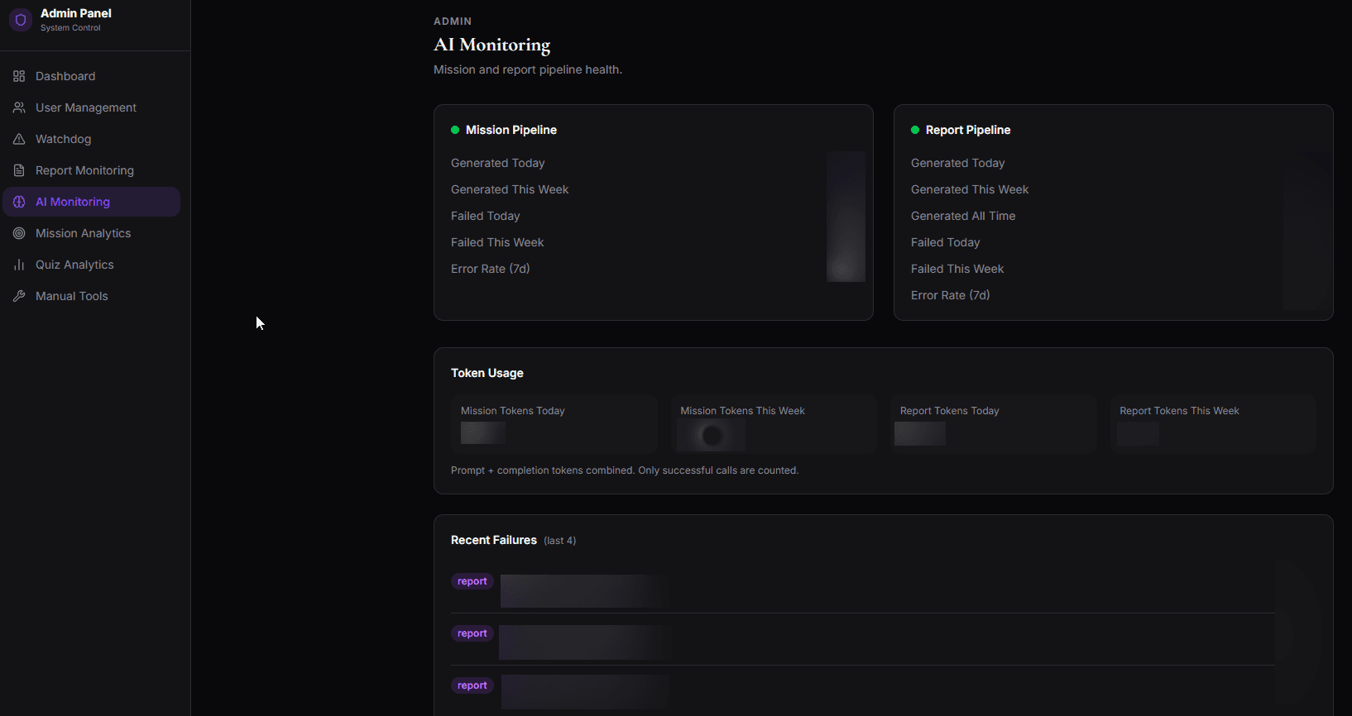The image size is (1352, 716).
Task: Click the Mission Pipeline green status dot
Action: pyautogui.click(x=455, y=130)
